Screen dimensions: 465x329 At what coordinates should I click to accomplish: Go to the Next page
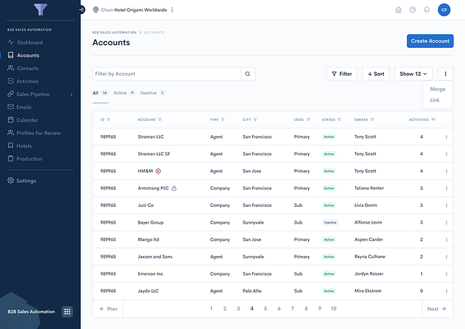coord(437,309)
